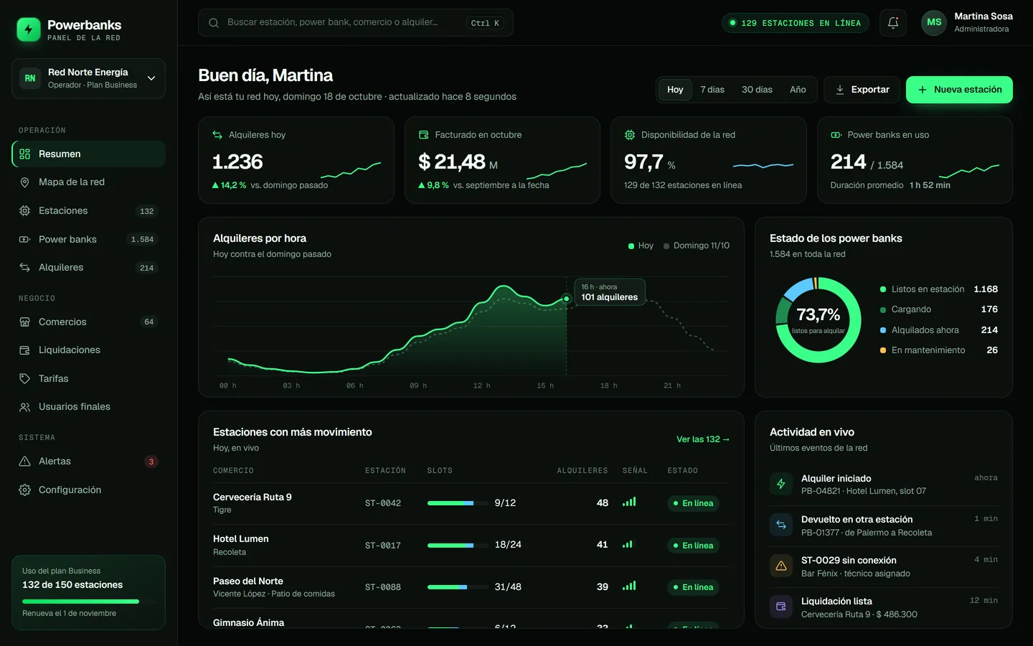The height and width of the screenshot is (646, 1033).
Task: Click the Comercios store icon
Action: click(x=24, y=322)
